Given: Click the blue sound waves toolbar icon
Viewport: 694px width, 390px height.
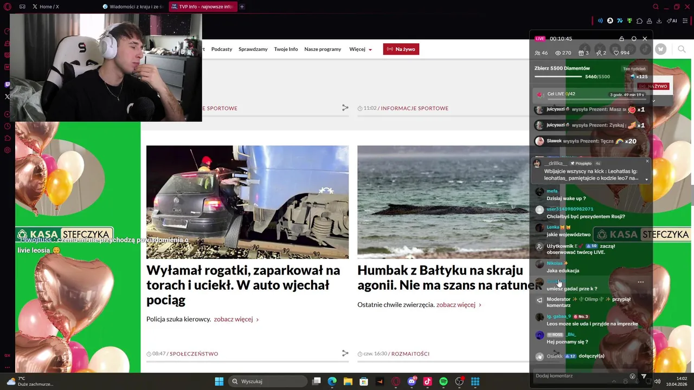Looking at the screenshot, I should click(x=600, y=21).
